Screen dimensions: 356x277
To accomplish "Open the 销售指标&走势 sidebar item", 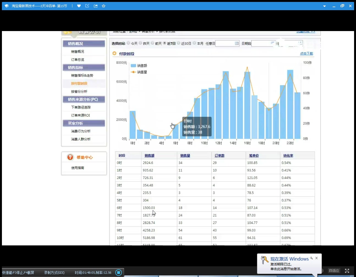I will [x=82, y=76].
